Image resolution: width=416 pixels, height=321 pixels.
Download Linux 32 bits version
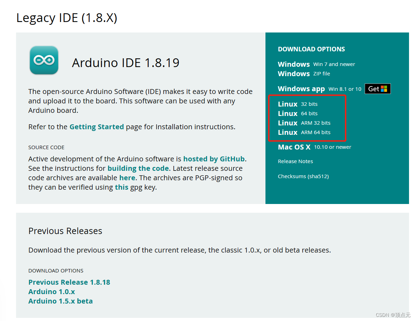click(298, 104)
